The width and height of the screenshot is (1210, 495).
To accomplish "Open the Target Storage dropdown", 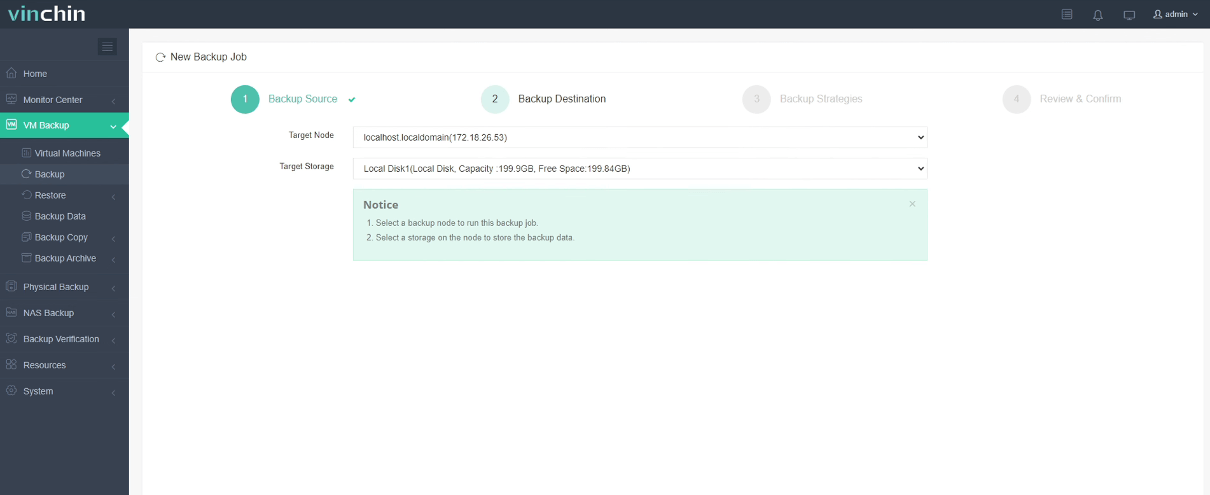I will coord(640,169).
